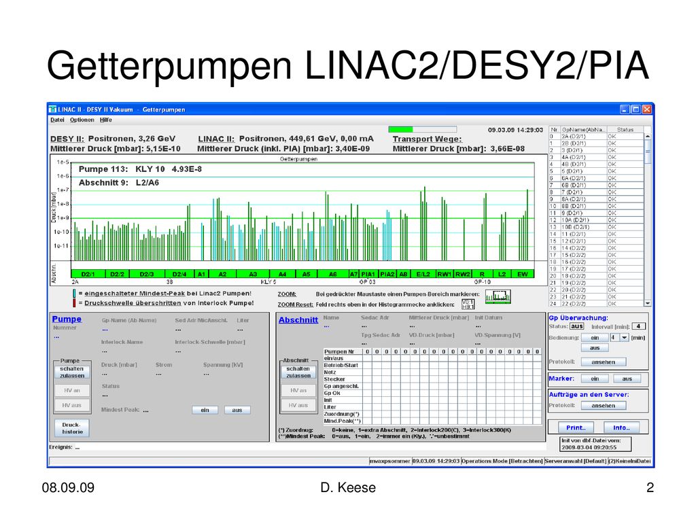Select section D2/2 in Abschnitt bar
The height and width of the screenshot is (522, 696).
pos(117,275)
